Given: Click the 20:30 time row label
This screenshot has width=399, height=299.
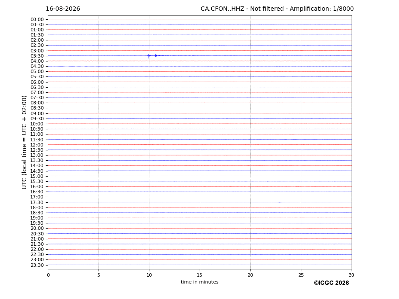Looking at the screenshot, I should (37, 234).
